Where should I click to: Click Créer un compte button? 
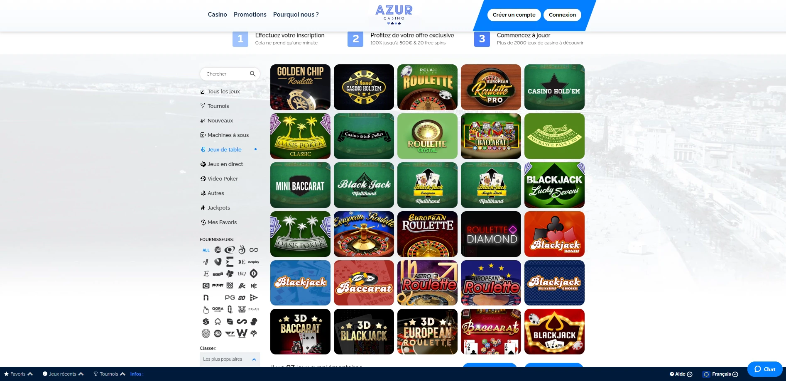[x=514, y=15]
